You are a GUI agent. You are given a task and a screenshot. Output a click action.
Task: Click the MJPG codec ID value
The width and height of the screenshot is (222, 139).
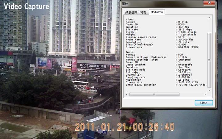point(181,24)
